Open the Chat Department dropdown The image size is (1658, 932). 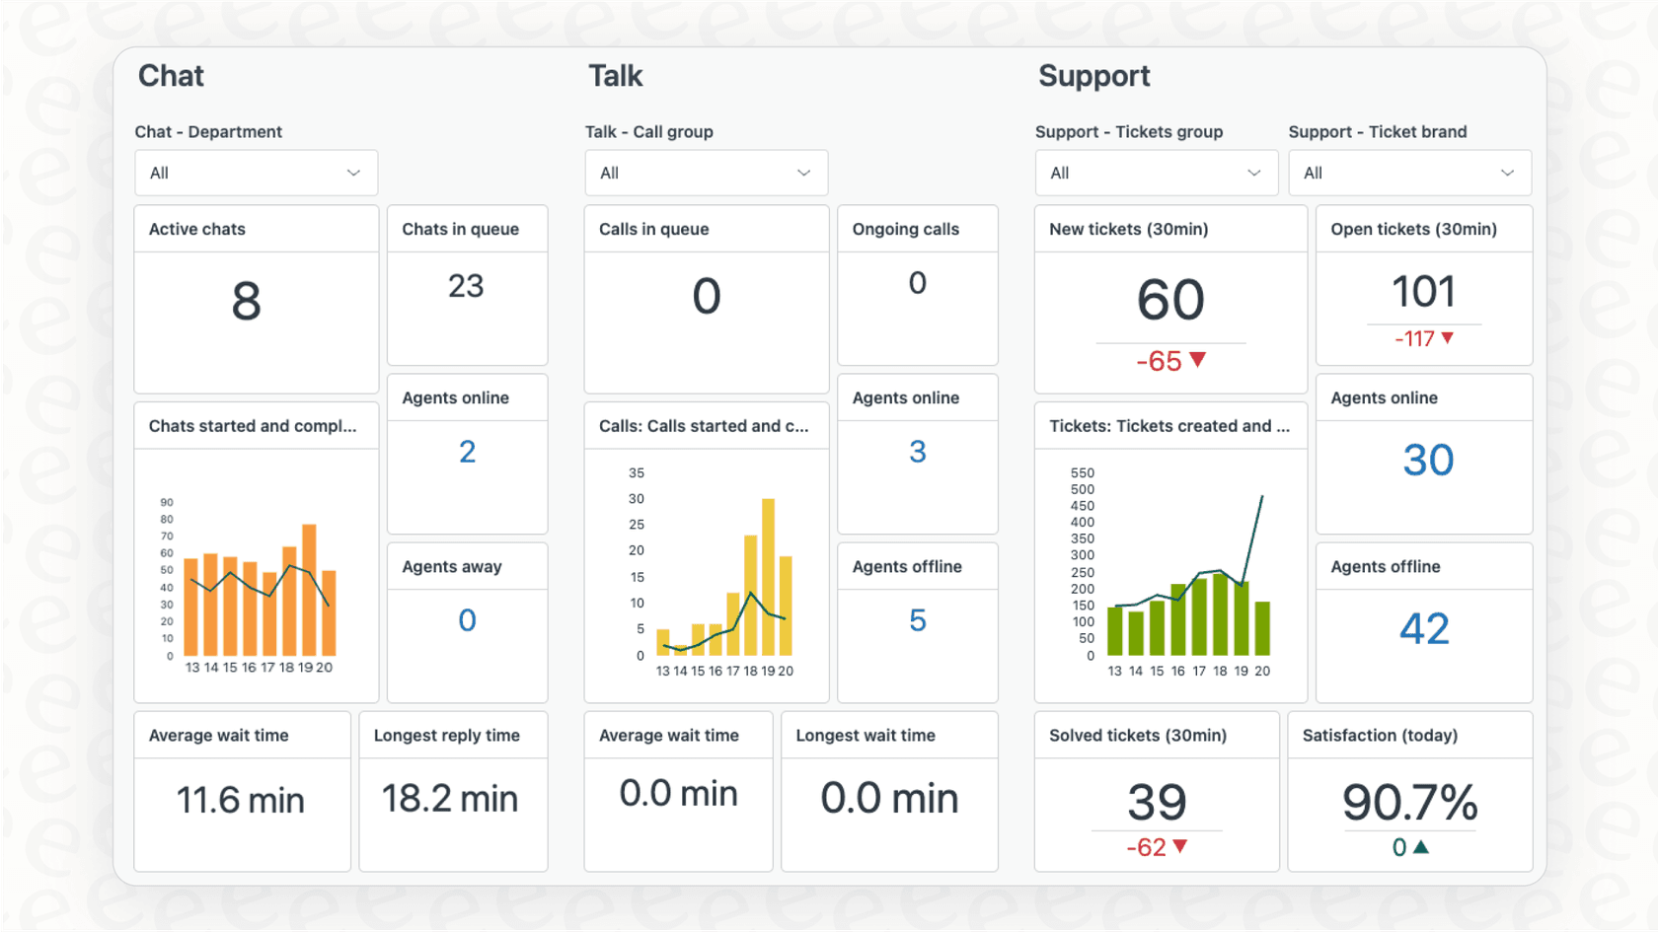pos(256,173)
